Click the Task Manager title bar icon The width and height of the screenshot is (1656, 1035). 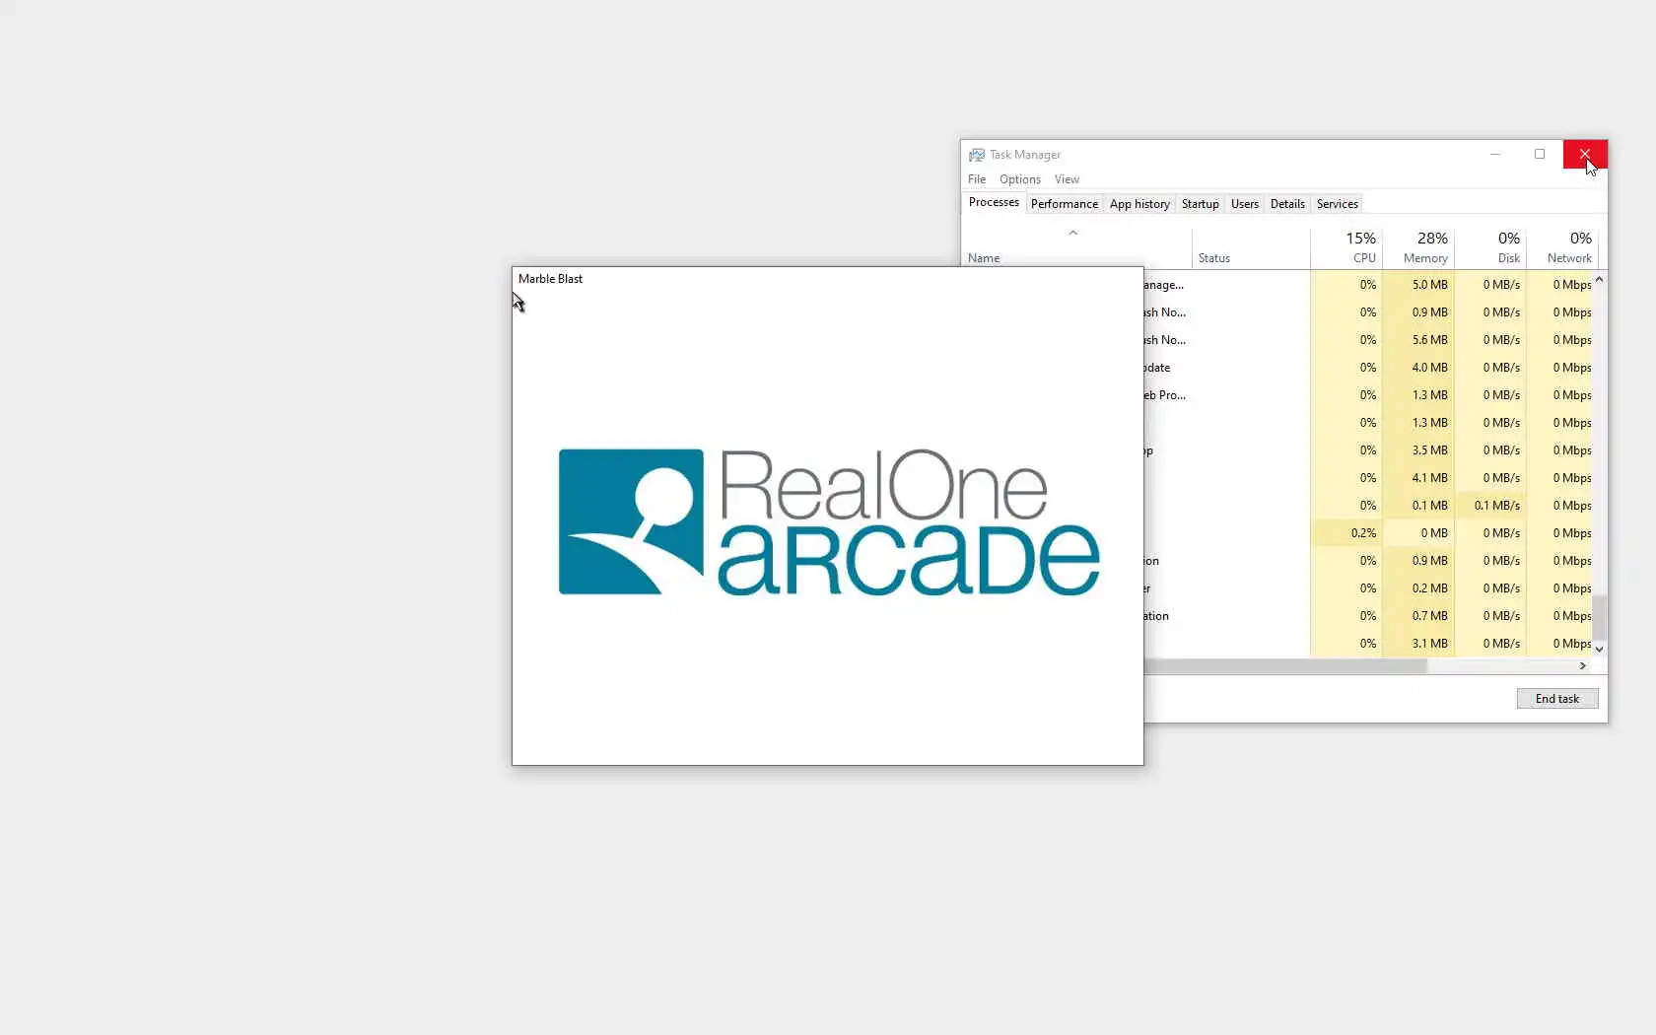pos(976,155)
